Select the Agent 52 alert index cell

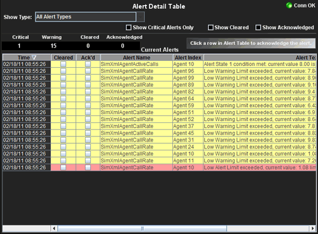point(188,119)
